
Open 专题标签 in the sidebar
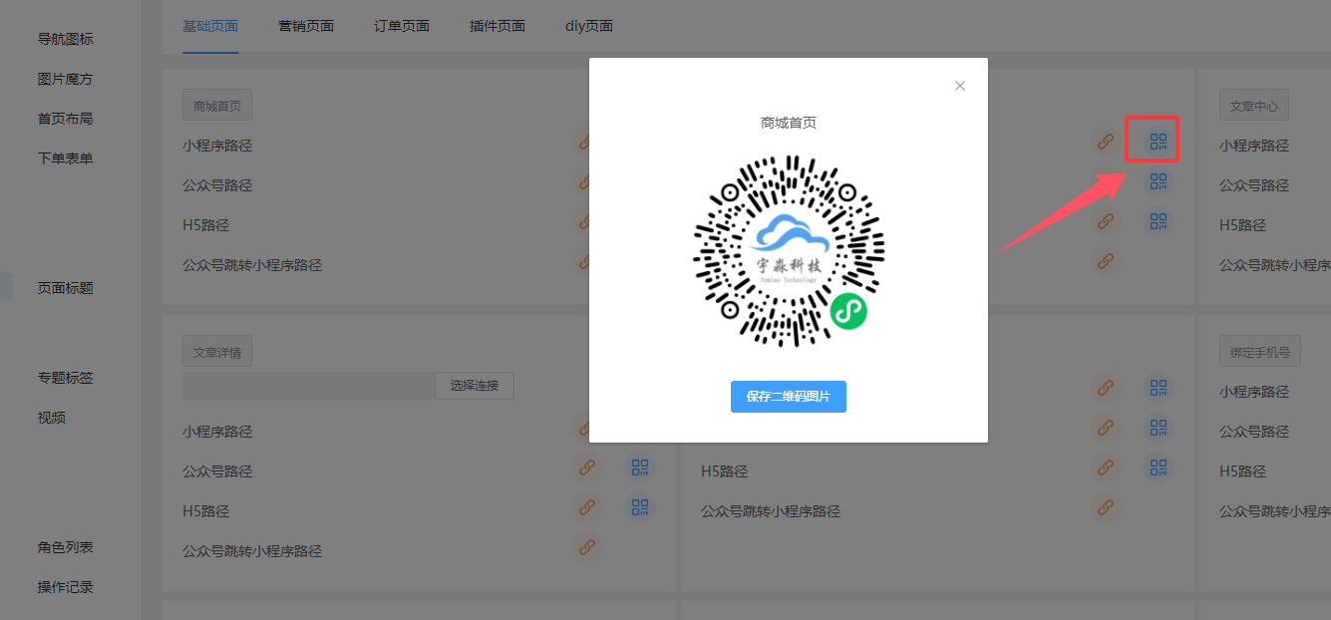pyautogui.click(x=66, y=378)
